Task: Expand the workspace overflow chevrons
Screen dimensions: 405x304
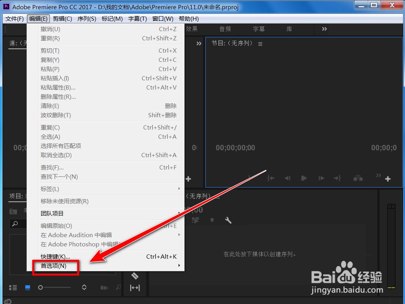Action: pyautogui.click(x=324, y=29)
